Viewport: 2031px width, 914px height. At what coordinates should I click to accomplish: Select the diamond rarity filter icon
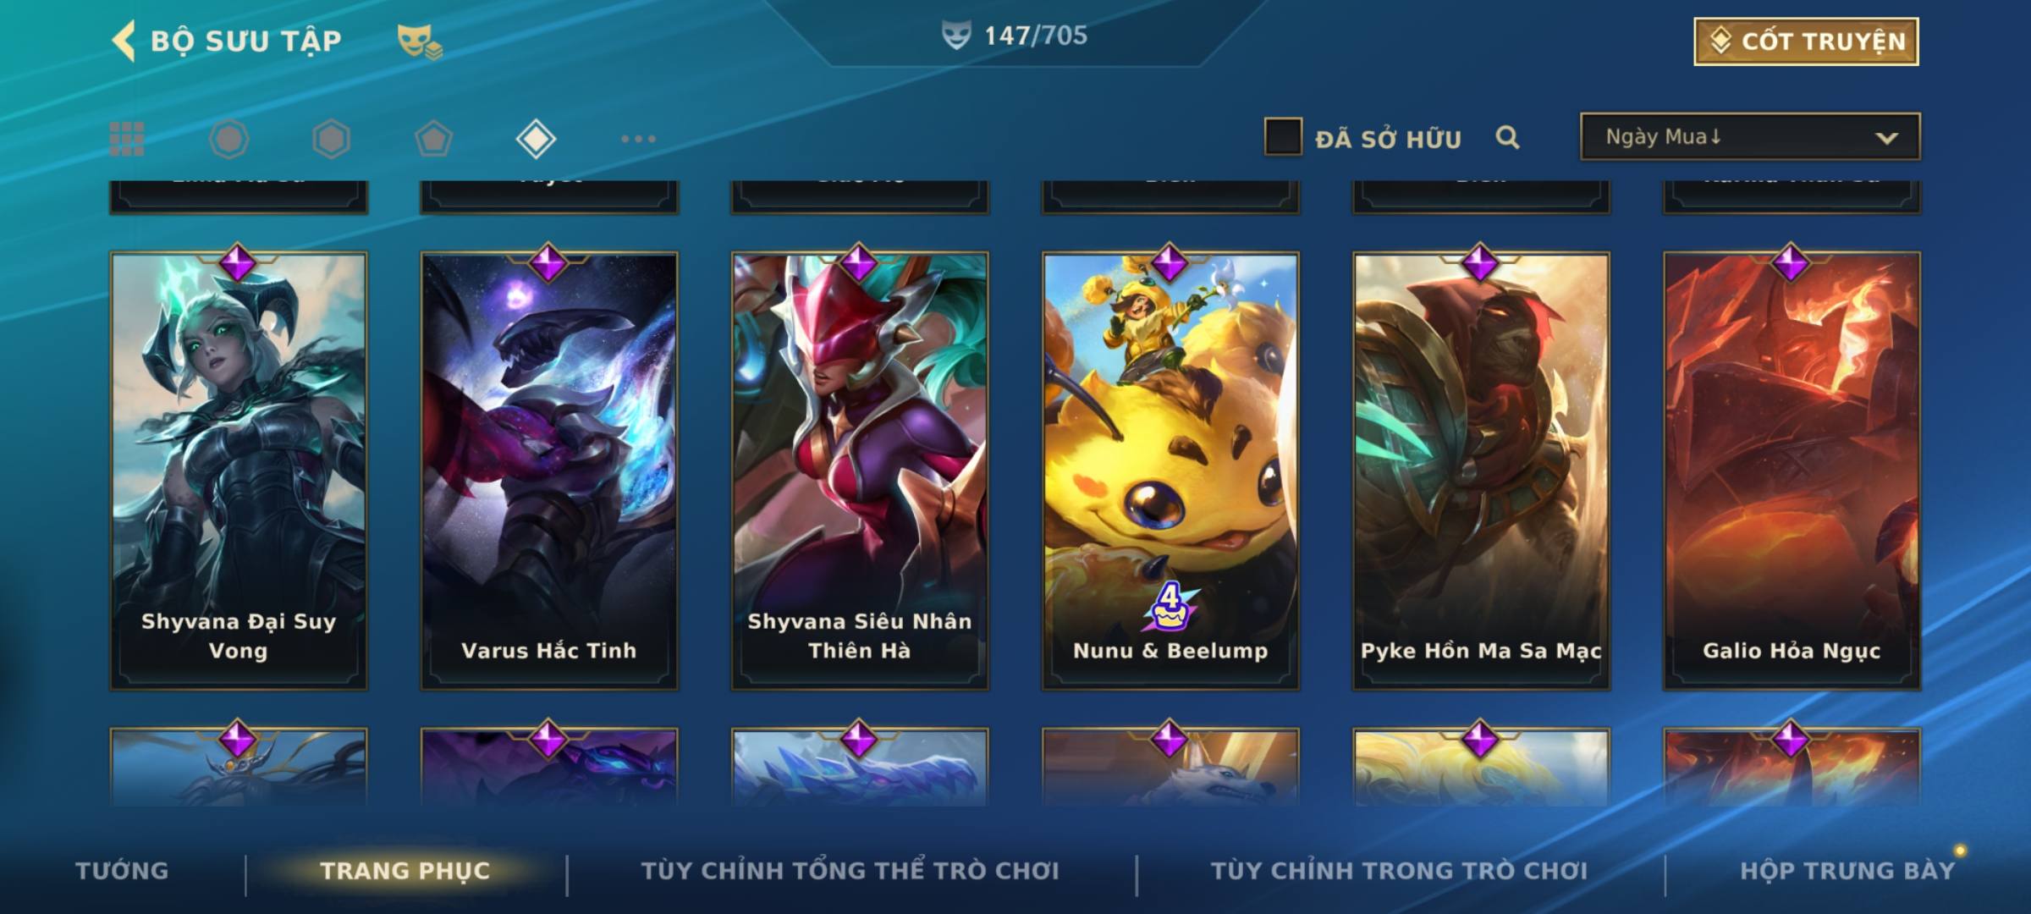tap(536, 139)
